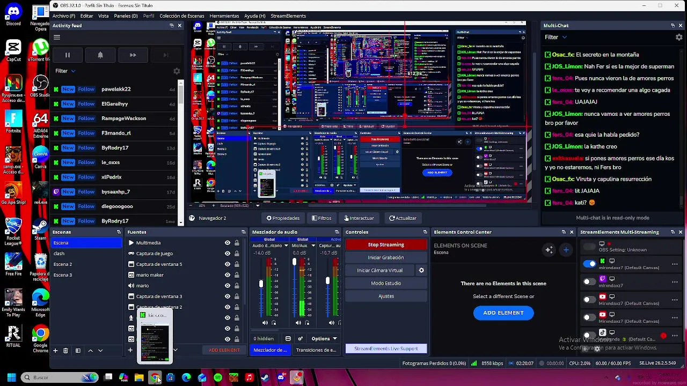Open Mic/Aux channel dropdown arrow
Viewport: 687px width, 386px height.
click(312, 246)
